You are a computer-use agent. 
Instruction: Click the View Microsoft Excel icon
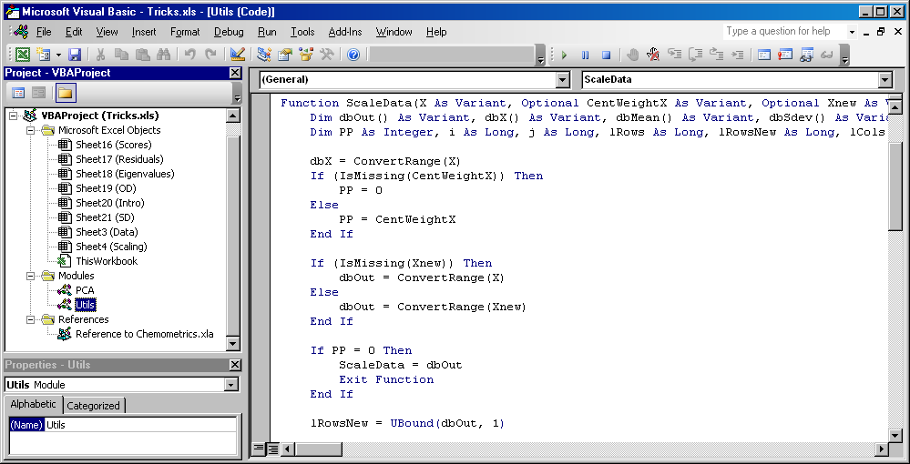tap(23, 55)
